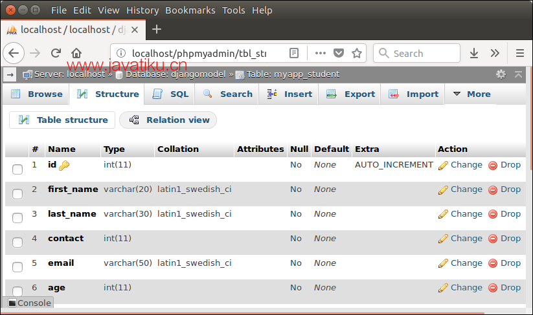The image size is (533, 315).
Task: Toggle reader view icon
Action: [294, 53]
